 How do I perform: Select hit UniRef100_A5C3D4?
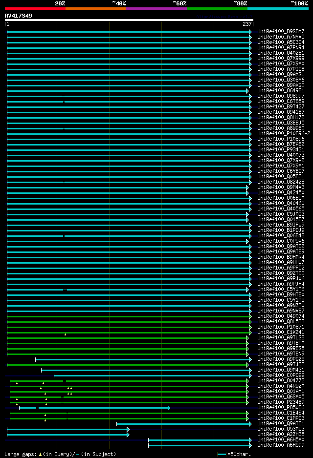281,42
